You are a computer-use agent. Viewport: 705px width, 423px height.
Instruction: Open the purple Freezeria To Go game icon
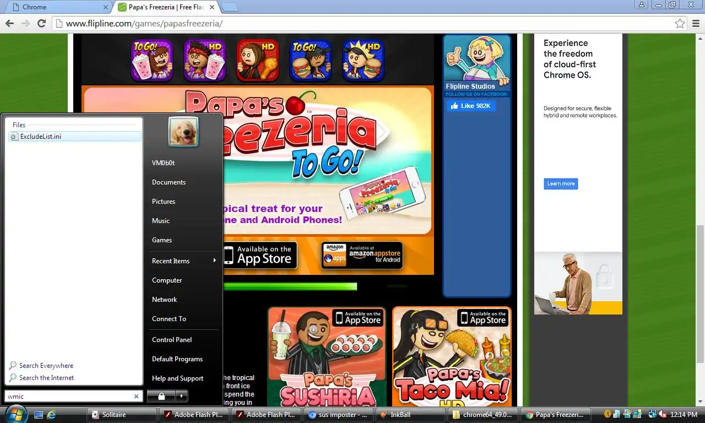(x=152, y=60)
